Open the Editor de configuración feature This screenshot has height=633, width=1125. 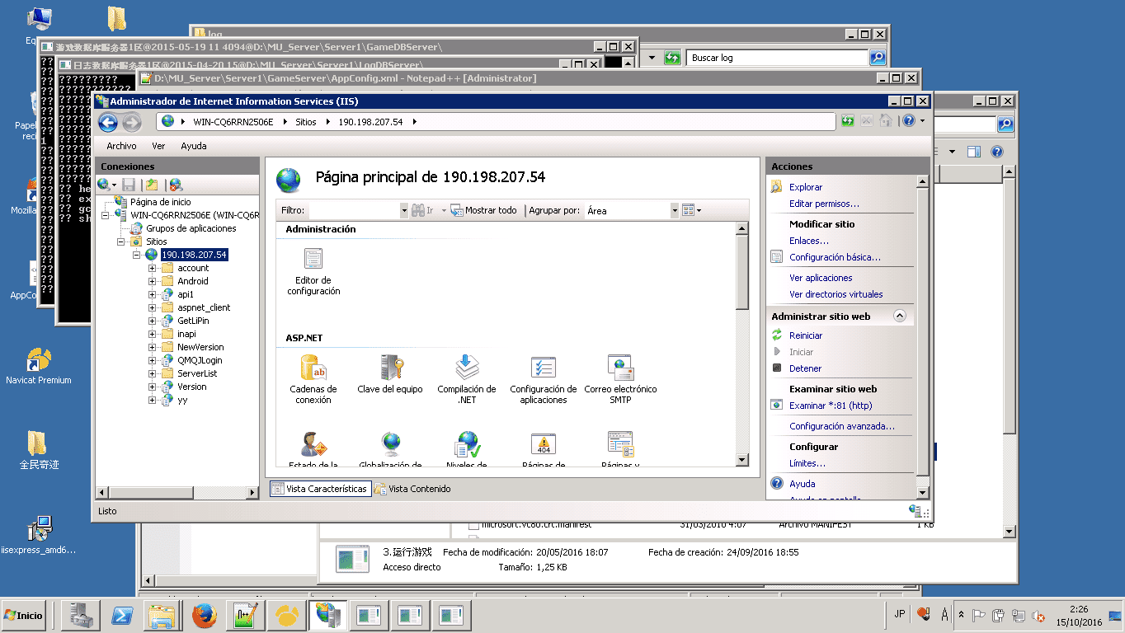click(313, 271)
